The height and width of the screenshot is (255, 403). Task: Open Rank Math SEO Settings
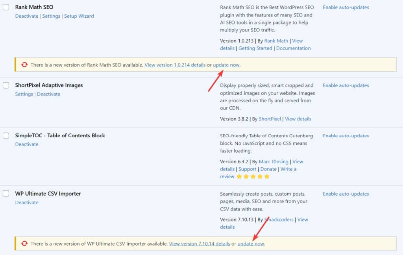click(x=51, y=16)
